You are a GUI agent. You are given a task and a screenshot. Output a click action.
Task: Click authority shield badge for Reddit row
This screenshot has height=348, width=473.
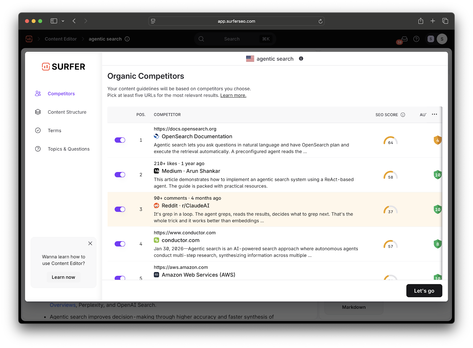438,209
